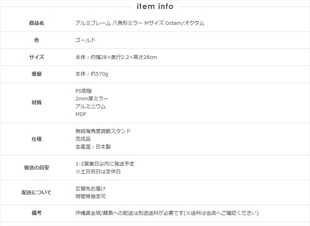The width and height of the screenshot is (310, 226).
Task: Click the アルミニウム material entry
Action: click(91, 107)
